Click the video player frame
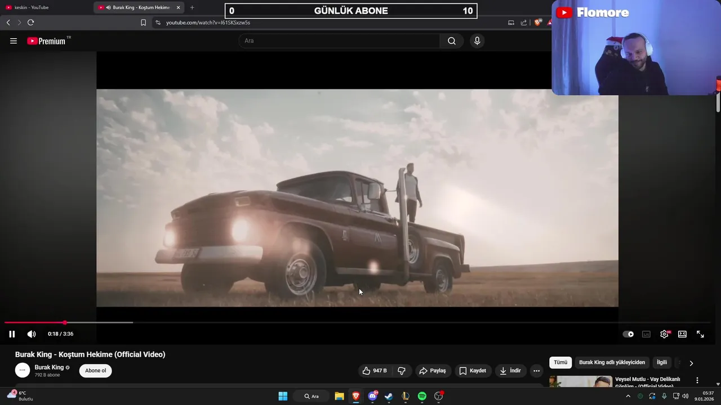This screenshot has width=721, height=405. pos(357,198)
